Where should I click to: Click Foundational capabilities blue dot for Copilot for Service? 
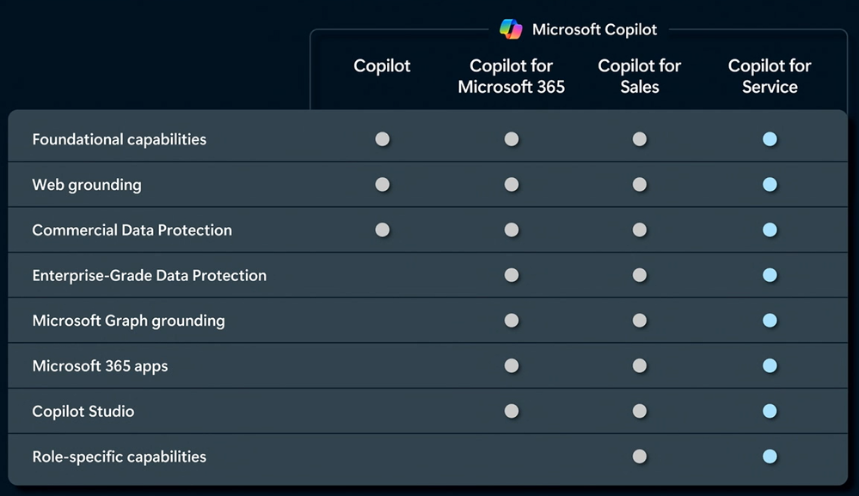tap(770, 139)
